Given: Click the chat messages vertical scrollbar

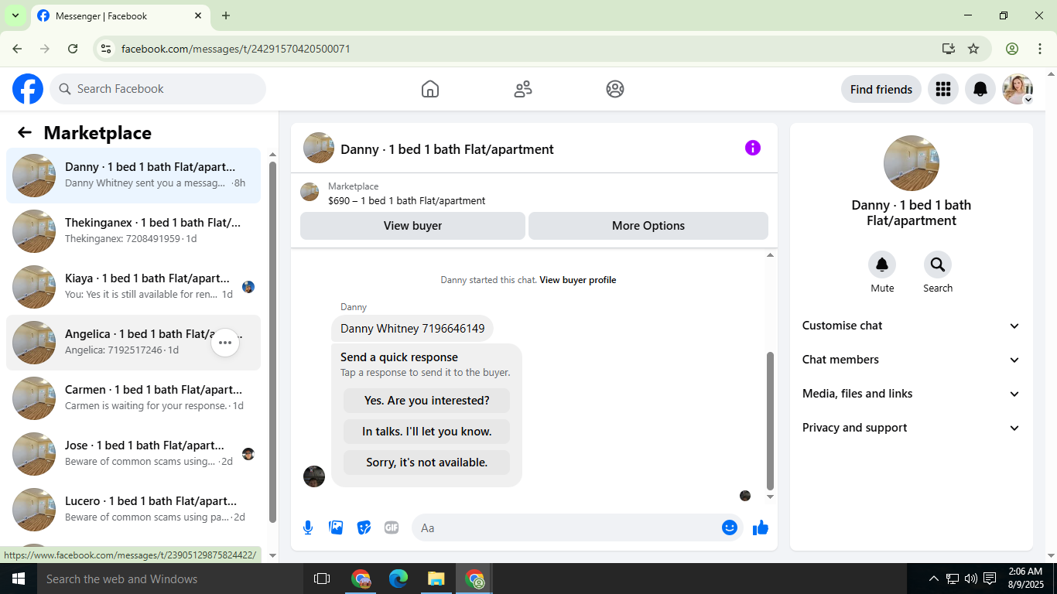Looking at the screenshot, I should [770, 420].
